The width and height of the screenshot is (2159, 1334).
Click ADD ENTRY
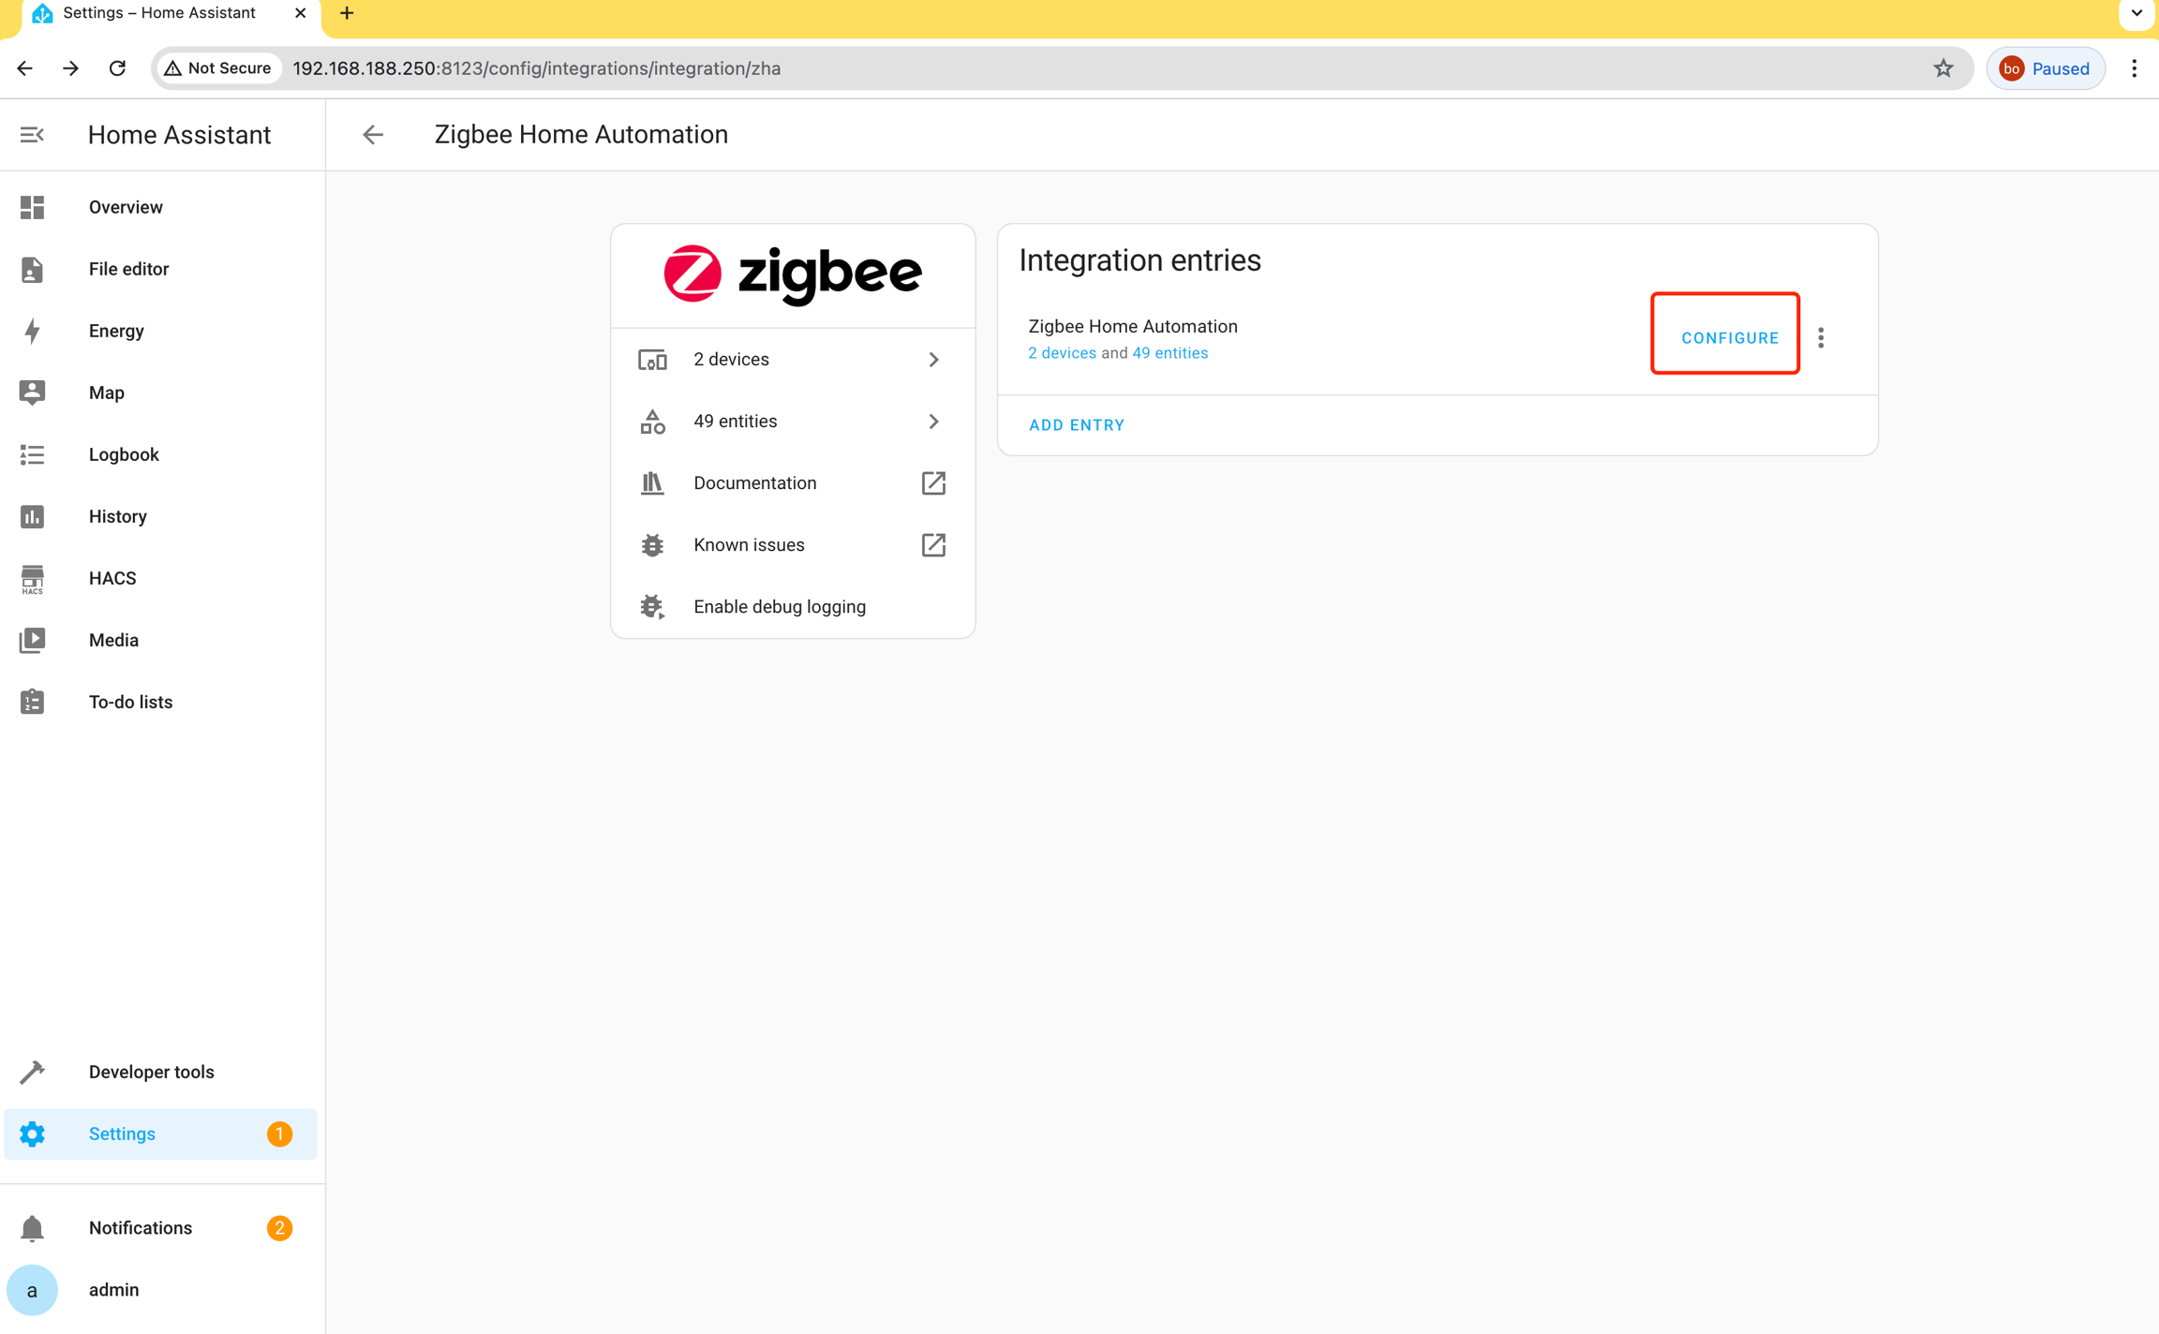tap(1077, 425)
